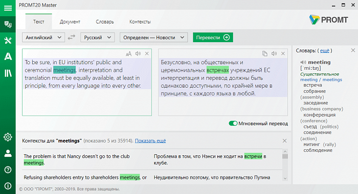358x194 pixels.
Task: Open the Определен — Новости profile dropdown
Action: click(x=153, y=38)
